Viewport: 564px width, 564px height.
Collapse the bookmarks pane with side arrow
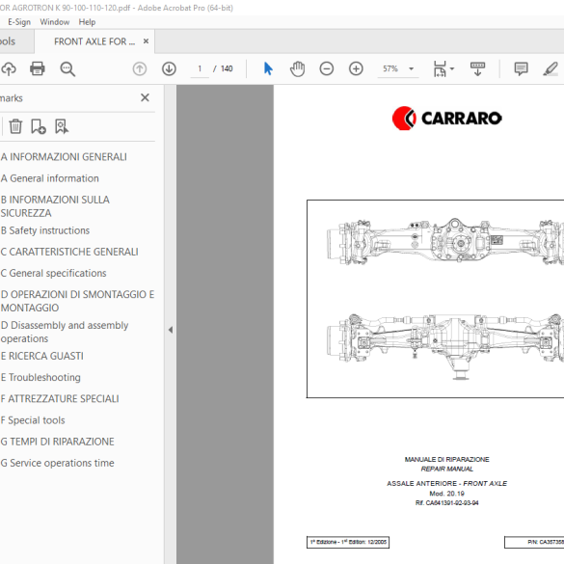[171, 330]
